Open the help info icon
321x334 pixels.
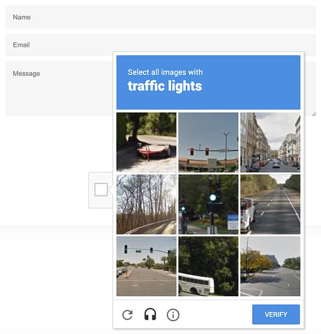click(x=173, y=315)
